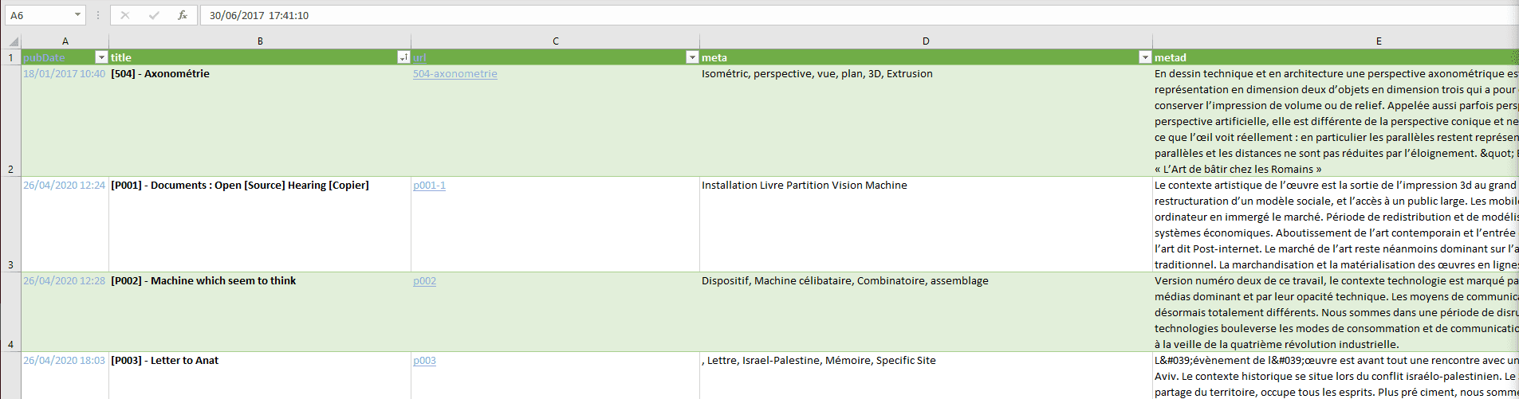Open the meta column filter dropdown
This screenshot has height=399, width=1519.
pyautogui.click(x=1145, y=57)
